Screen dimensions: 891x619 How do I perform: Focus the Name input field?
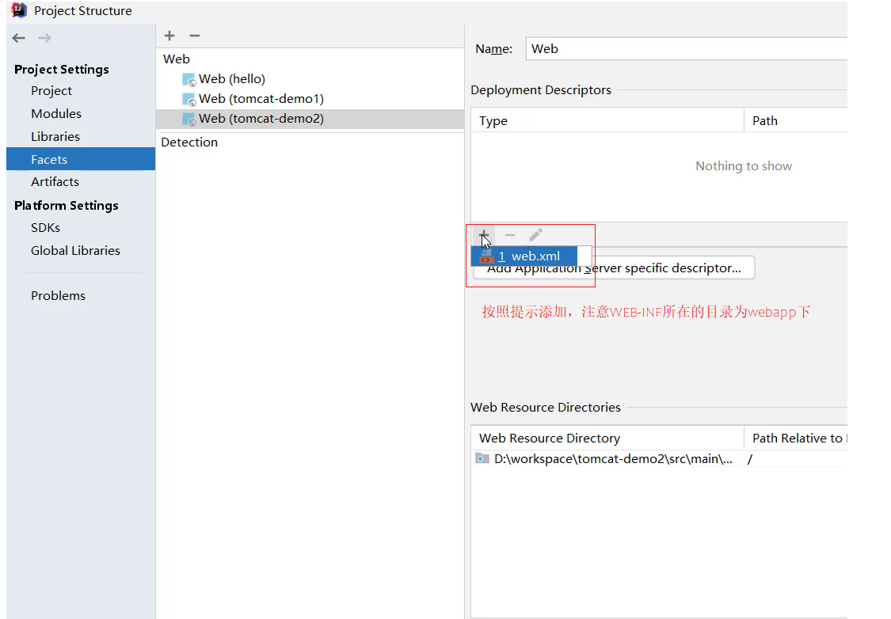(687, 49)
